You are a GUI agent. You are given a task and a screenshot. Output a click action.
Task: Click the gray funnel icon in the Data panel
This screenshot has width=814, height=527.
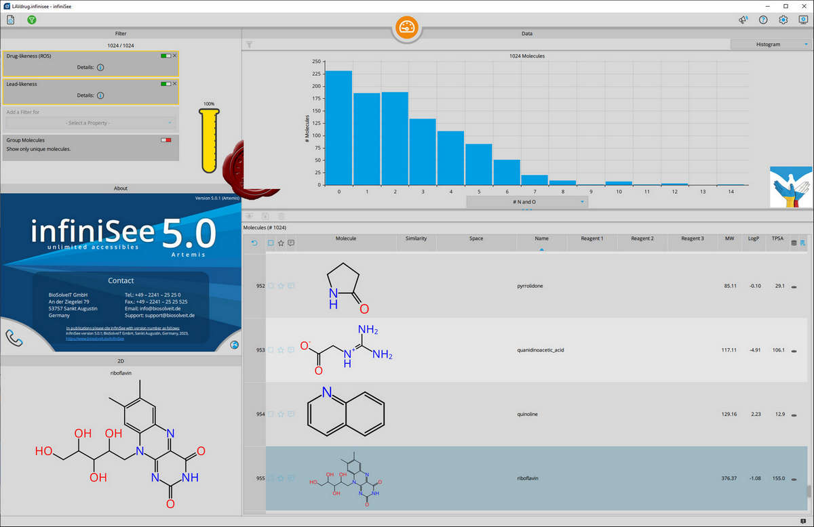point(250,45)
